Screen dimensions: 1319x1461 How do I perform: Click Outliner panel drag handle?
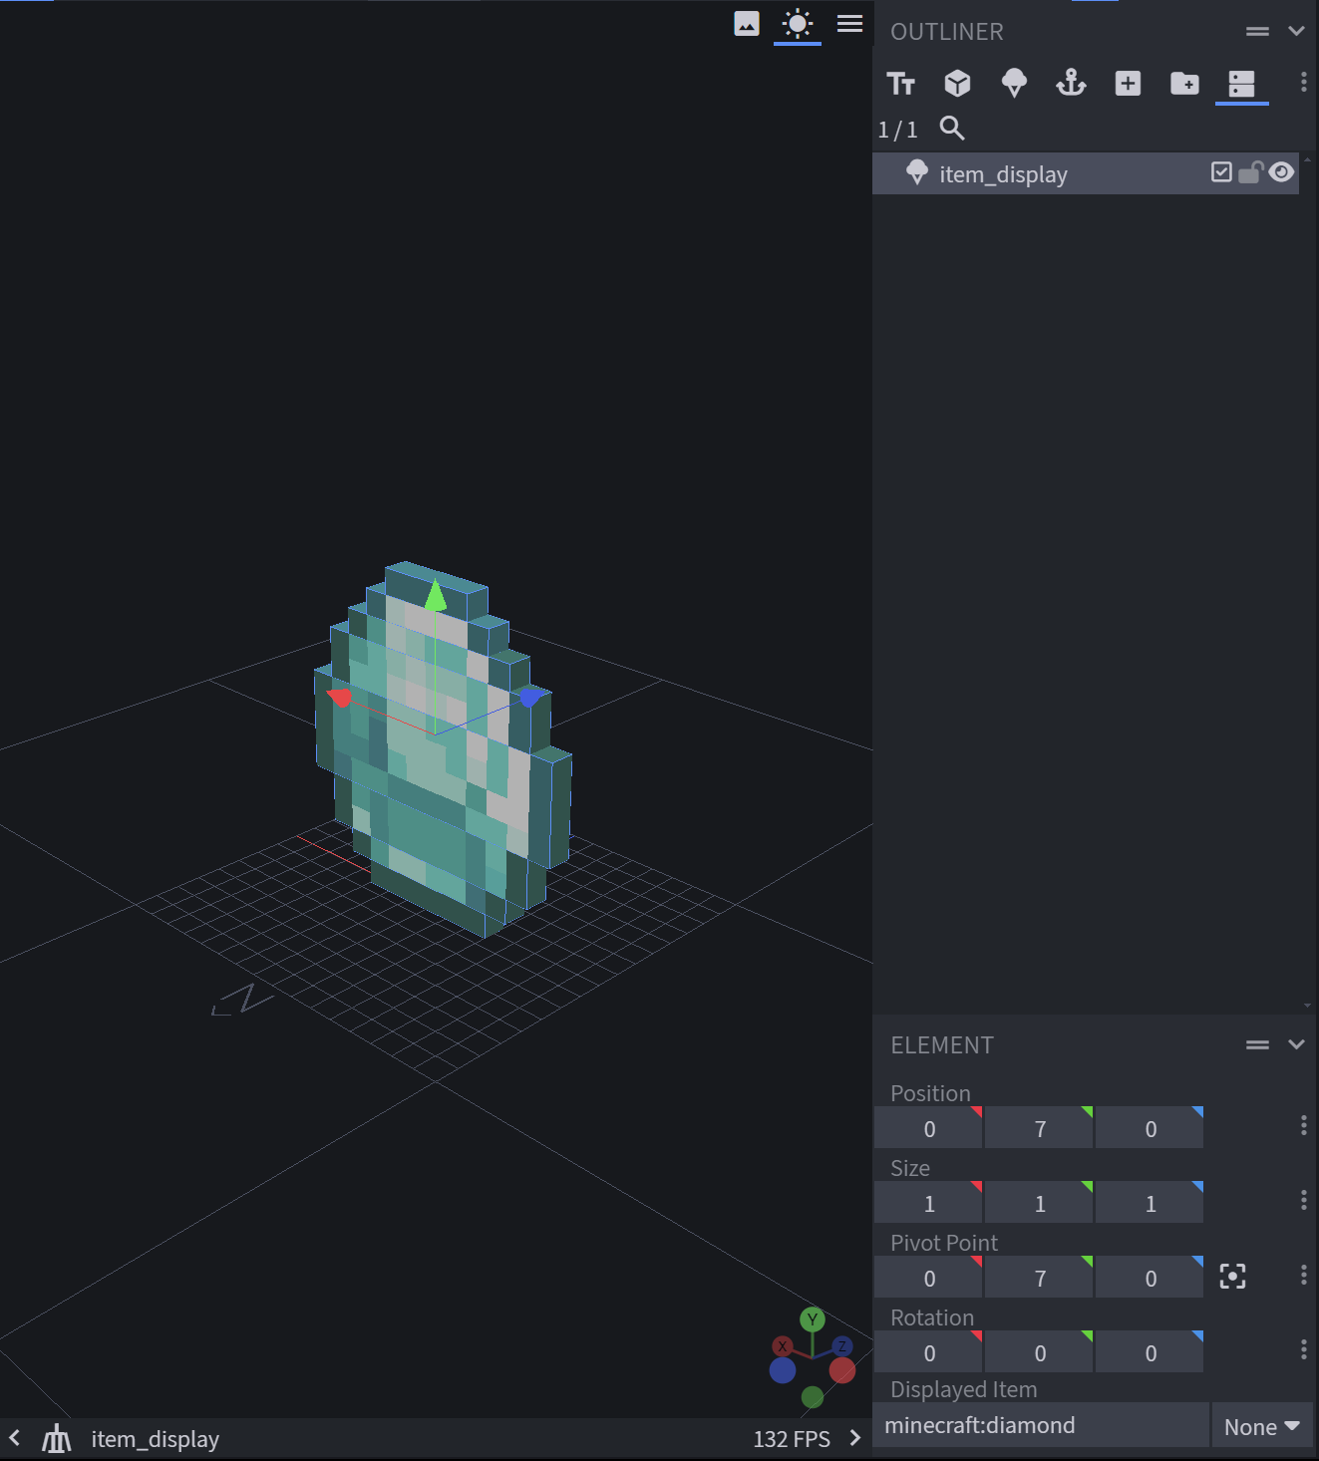1257,32
